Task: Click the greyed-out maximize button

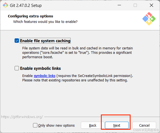Action: tap(135, 5)
